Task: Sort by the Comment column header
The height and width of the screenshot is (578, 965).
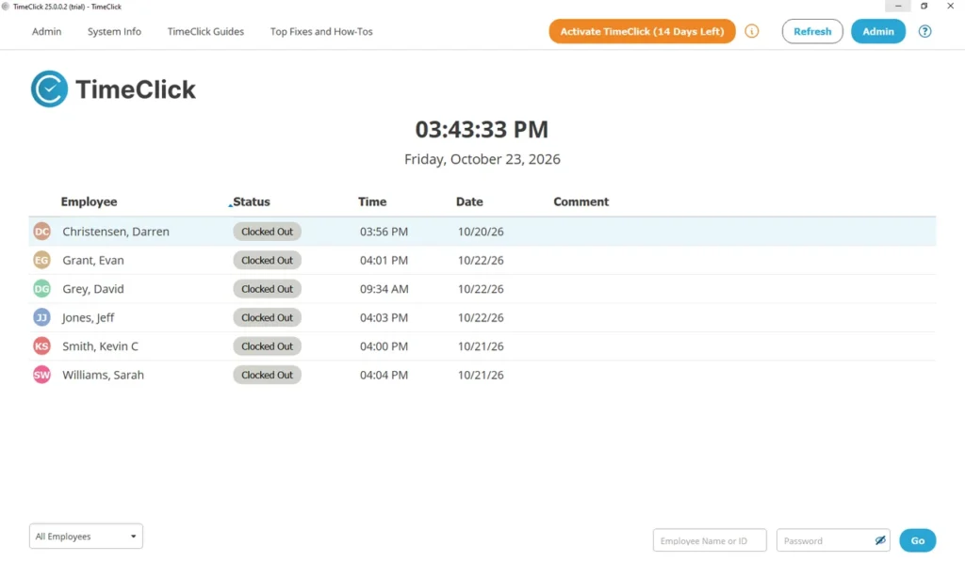Action: click(x=581, y=201)
